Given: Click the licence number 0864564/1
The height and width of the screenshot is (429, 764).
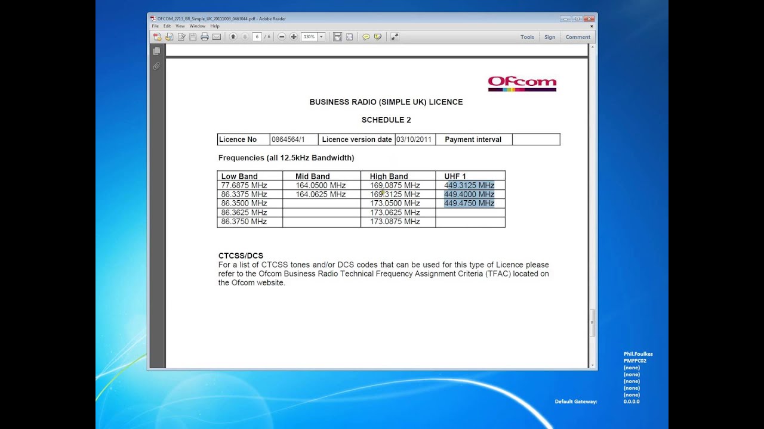Looking at the screenshot, I should [x=288, y=139].
